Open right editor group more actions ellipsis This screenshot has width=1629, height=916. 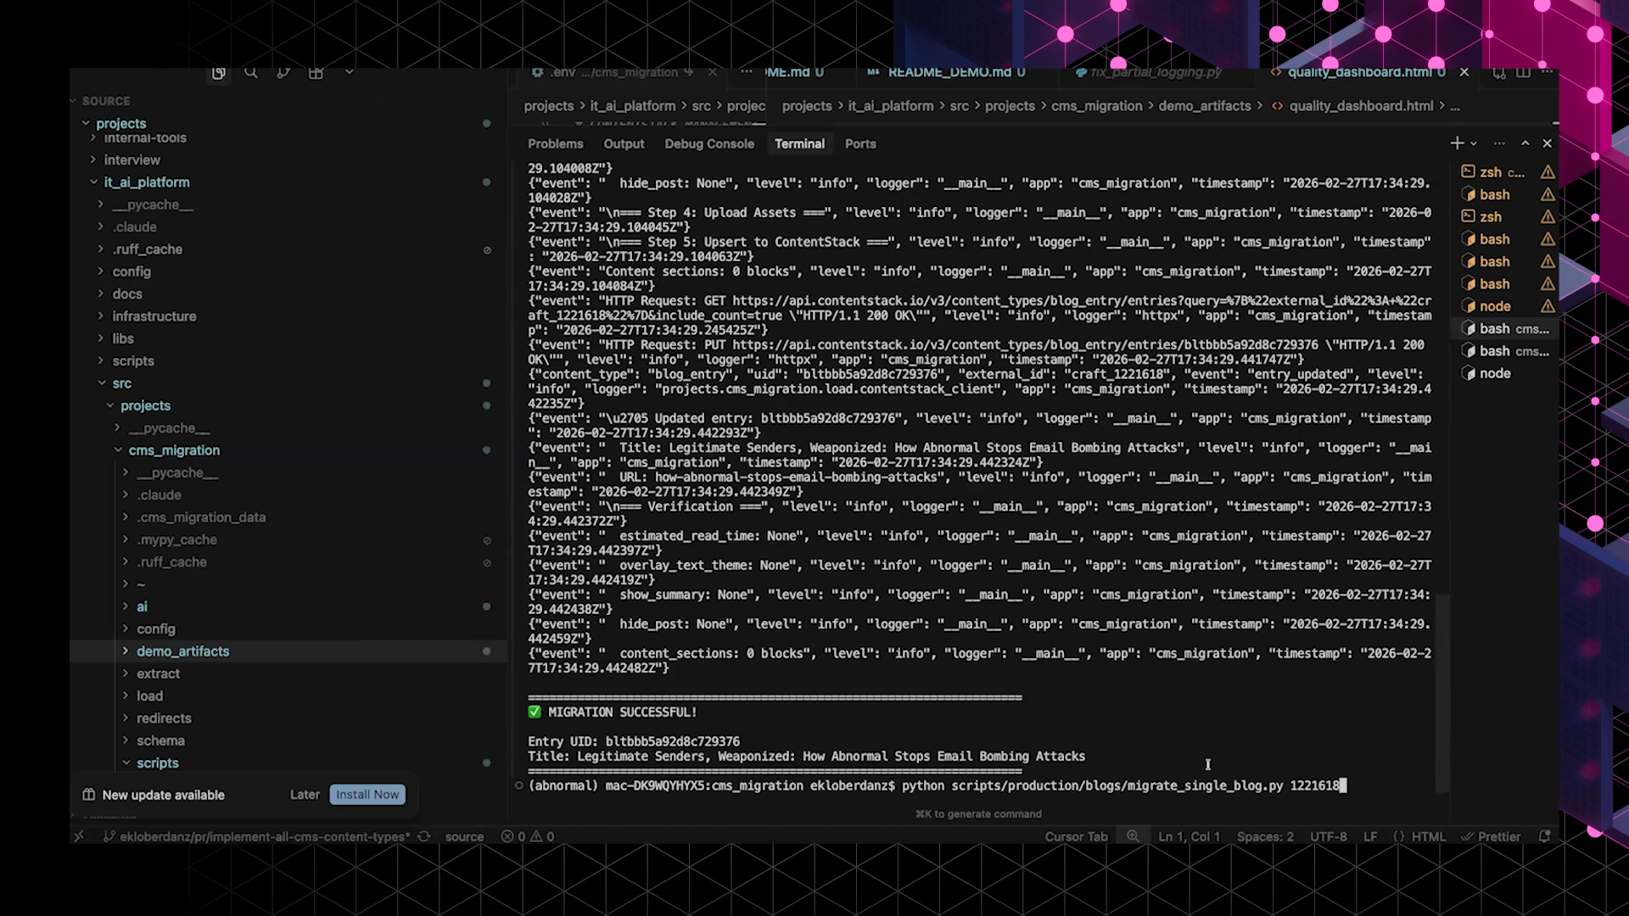tap(1548, 73)
